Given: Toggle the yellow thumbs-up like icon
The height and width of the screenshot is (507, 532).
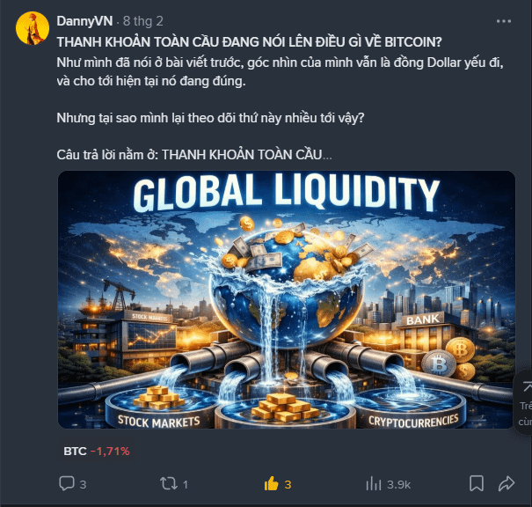Looking at the screenshot, I should (x=271, y=483).
